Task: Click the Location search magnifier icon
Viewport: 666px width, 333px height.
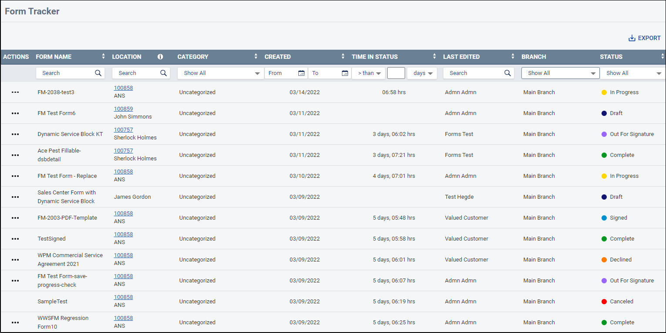Action: pos(163,73)
